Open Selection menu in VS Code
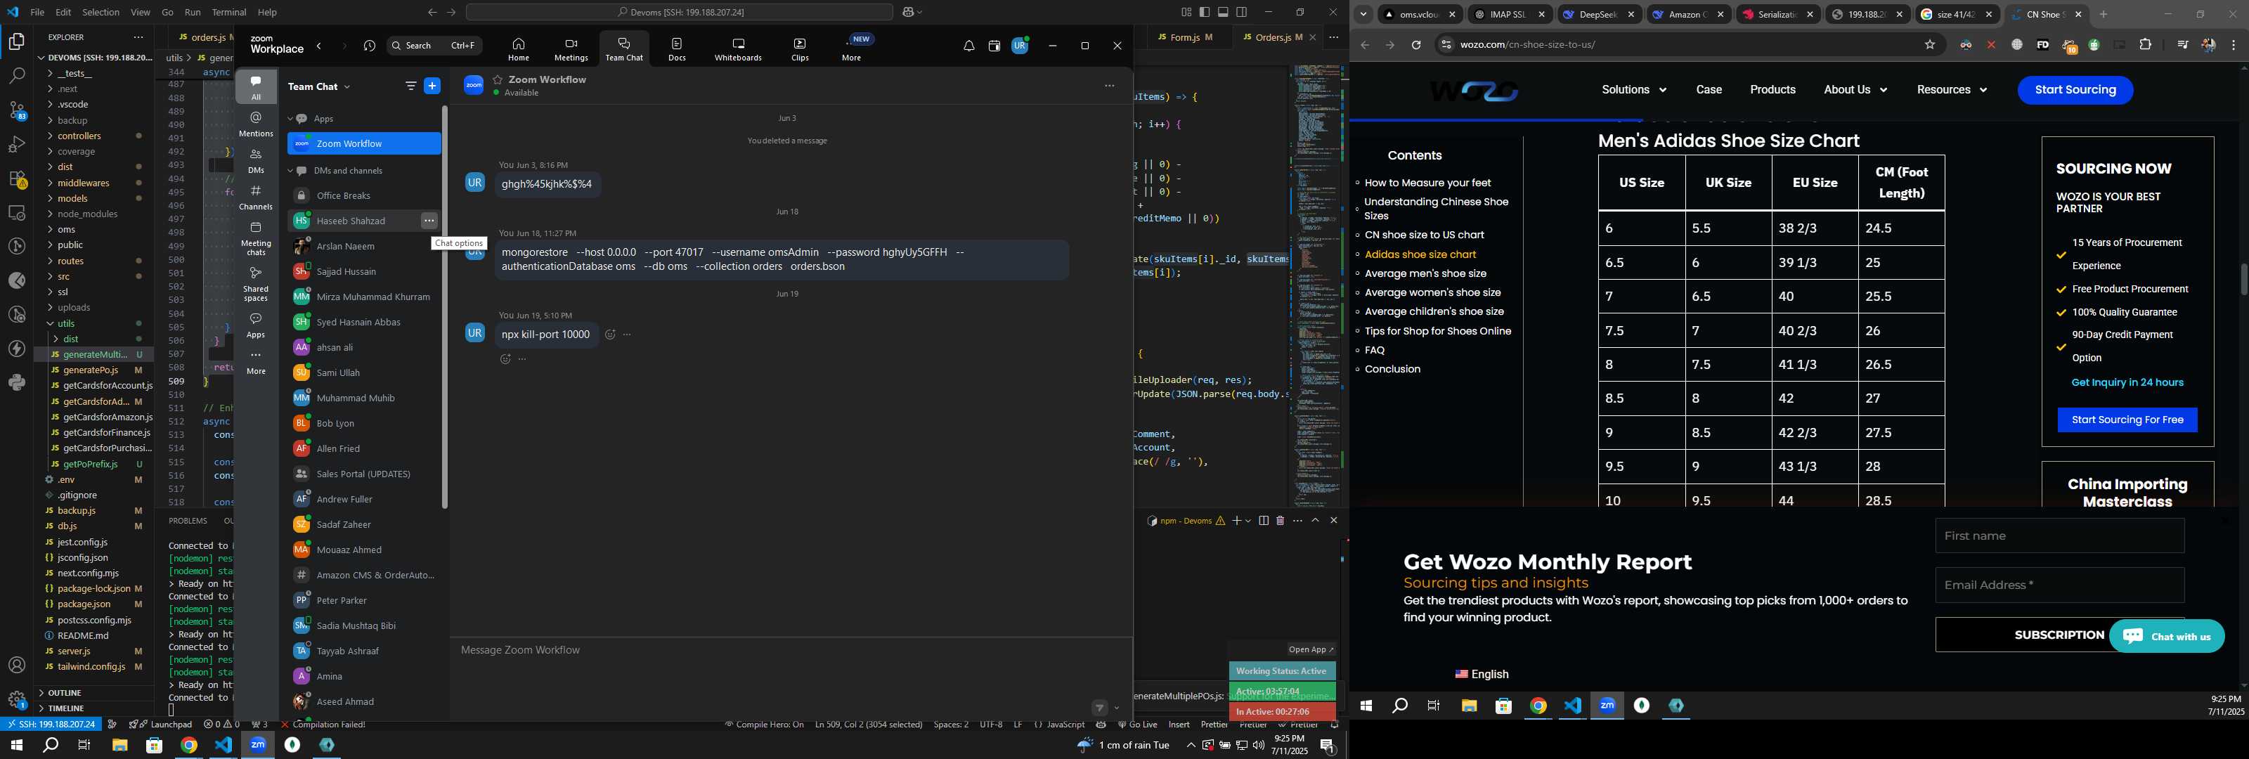Image resolution: width=2249 pixels, height=759 pixels. click(101, 12)
